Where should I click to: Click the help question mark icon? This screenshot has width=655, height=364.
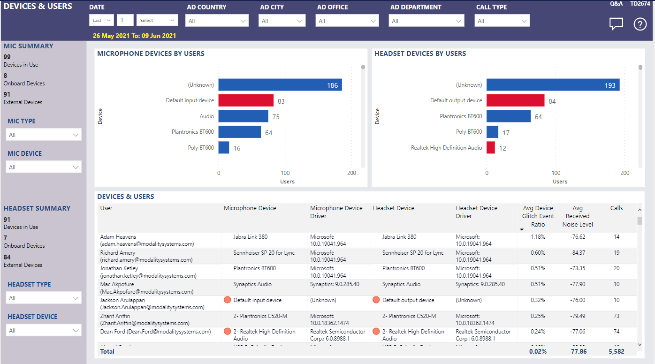640,24
